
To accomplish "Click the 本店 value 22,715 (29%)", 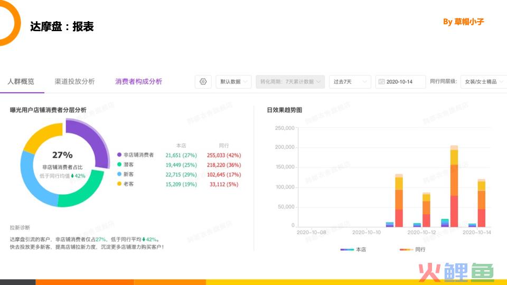I will pos(181,175).
